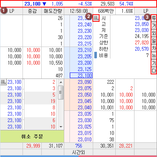Select the highlighted 23,100 ask price cell
Viewport: 157px width, 157px height.
coord(81,75)
